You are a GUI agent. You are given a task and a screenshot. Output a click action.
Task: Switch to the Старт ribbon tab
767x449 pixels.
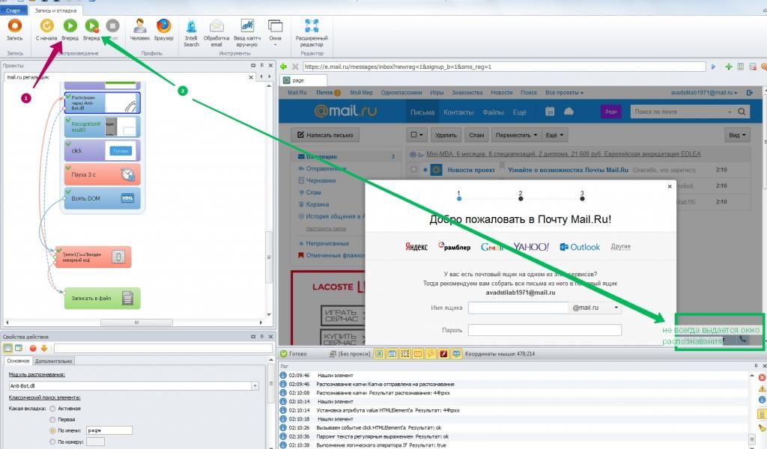click(13, 10)
